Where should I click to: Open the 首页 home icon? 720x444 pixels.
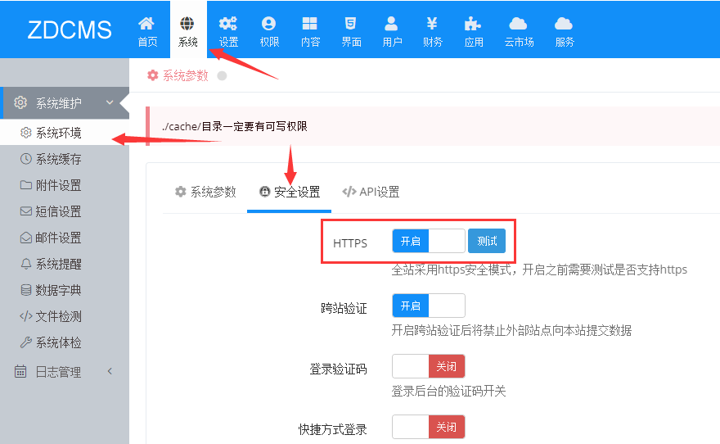click(147, 23)
